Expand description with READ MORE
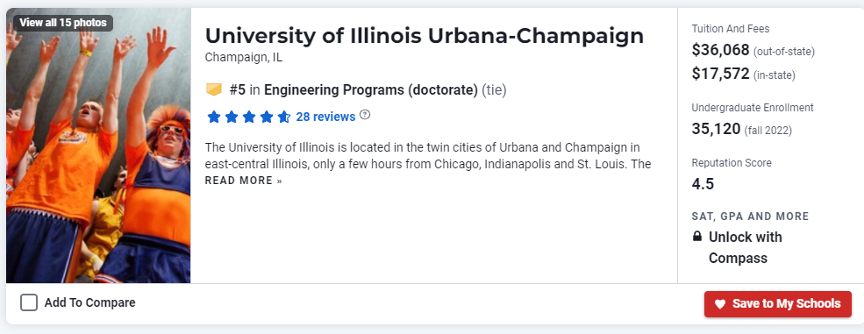The width and height of the screenshot is (864, 334). [x=244, y=181]
